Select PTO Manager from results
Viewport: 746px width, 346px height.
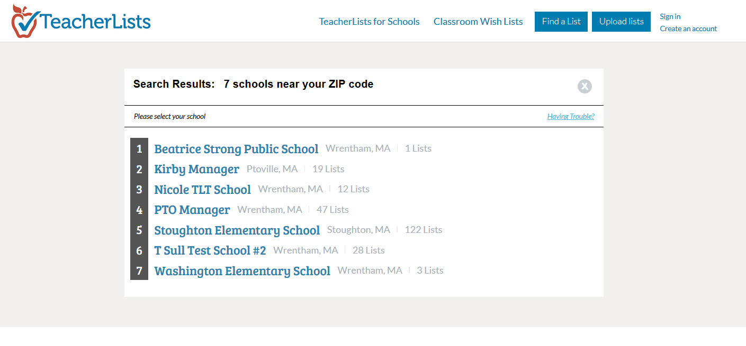[x=192, y=210]
